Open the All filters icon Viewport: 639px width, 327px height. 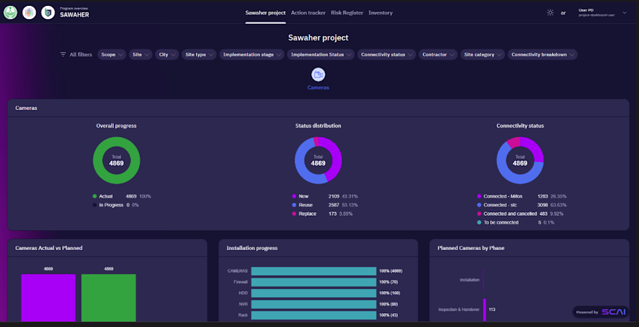point(63,54)
